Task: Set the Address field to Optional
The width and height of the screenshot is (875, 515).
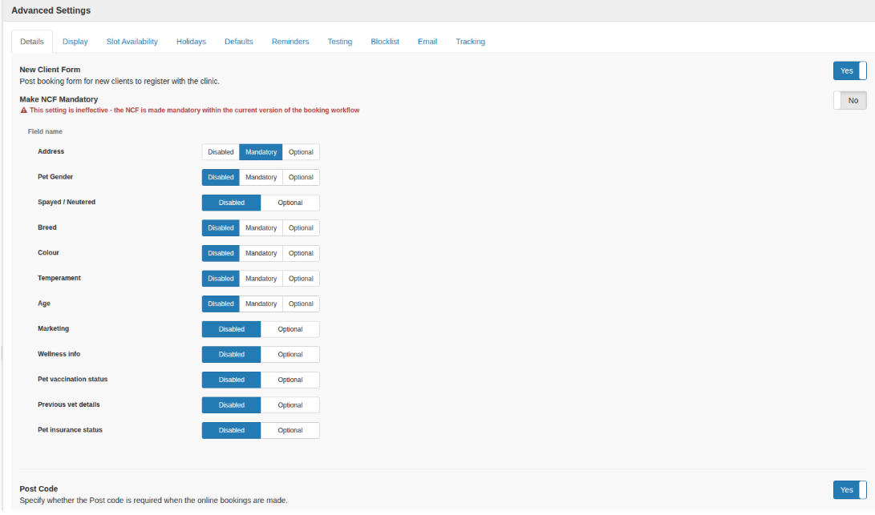Action: click(x=300, y=151)
